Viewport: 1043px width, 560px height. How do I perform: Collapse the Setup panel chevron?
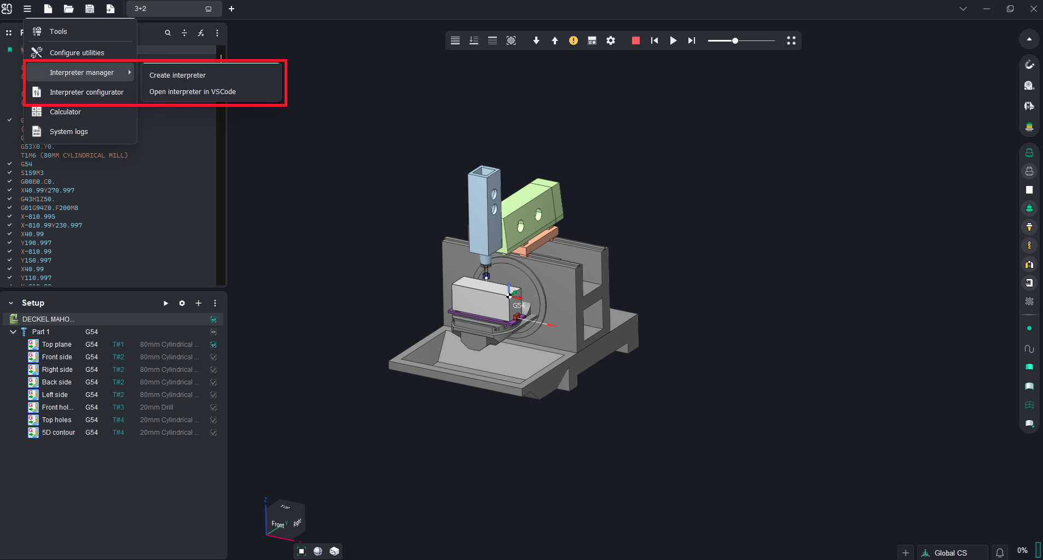[11, 303]
